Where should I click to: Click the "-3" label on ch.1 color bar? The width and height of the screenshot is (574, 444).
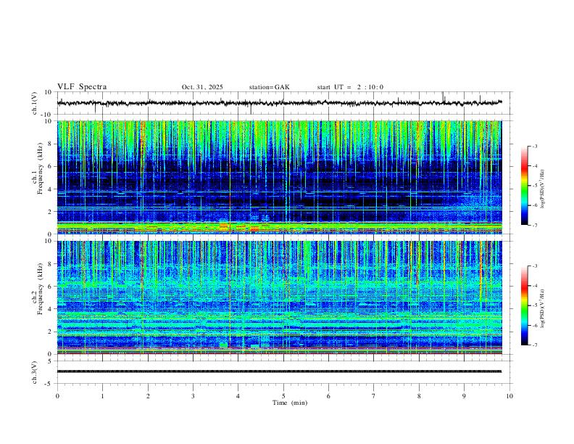pos(534,146)
